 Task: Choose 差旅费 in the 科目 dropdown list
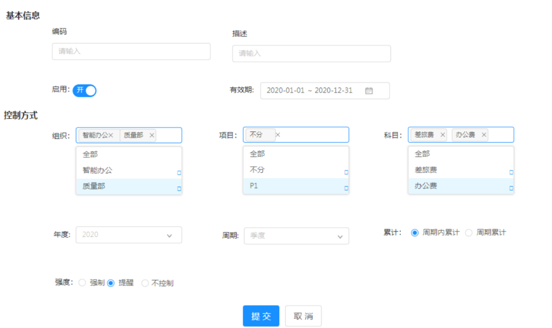pyautogui.click(x=461, y=170)
